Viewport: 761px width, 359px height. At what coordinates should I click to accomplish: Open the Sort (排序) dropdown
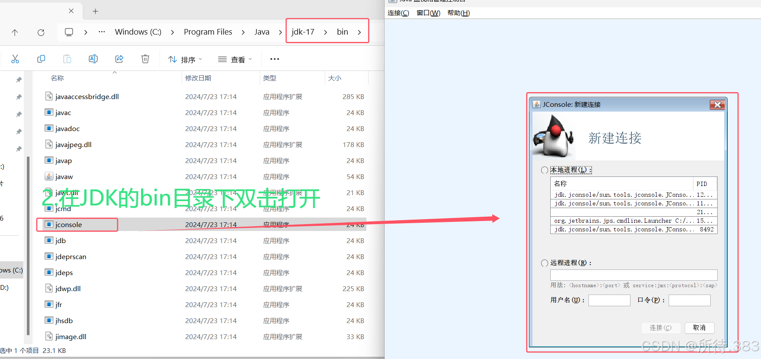(x=185, y=59)
